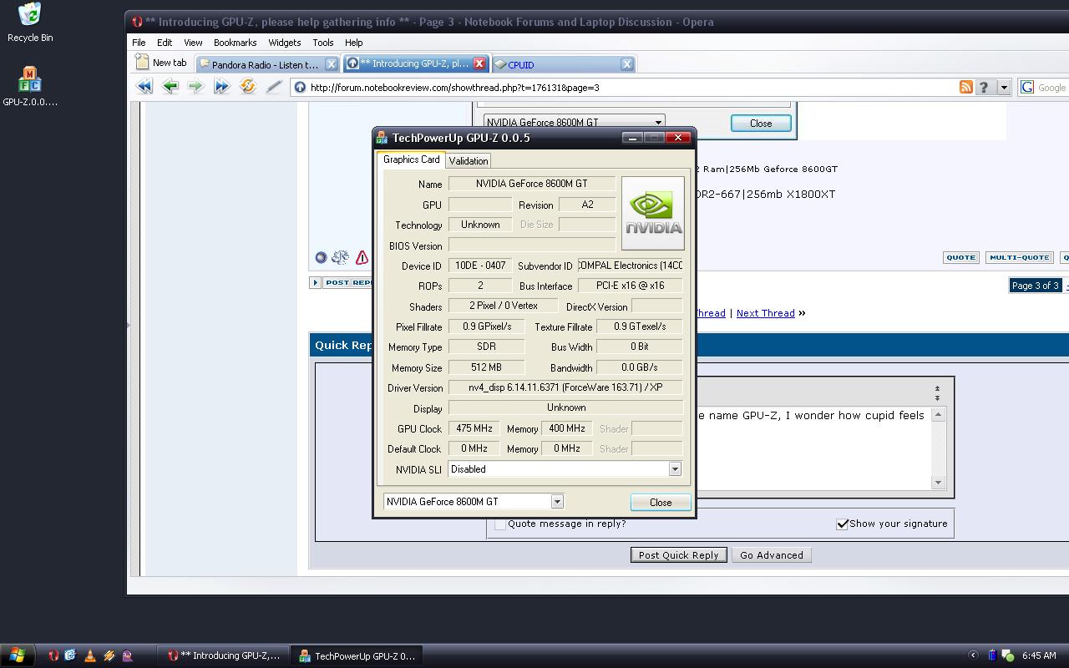Click Post Quick Reply button
1069x668 pixels.
[678, 555]
